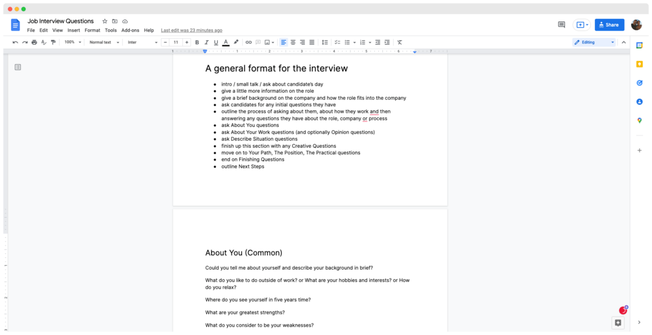Screen dimensions: 652x335
Task: Redo the last undone action
Action: coord(25,42)
